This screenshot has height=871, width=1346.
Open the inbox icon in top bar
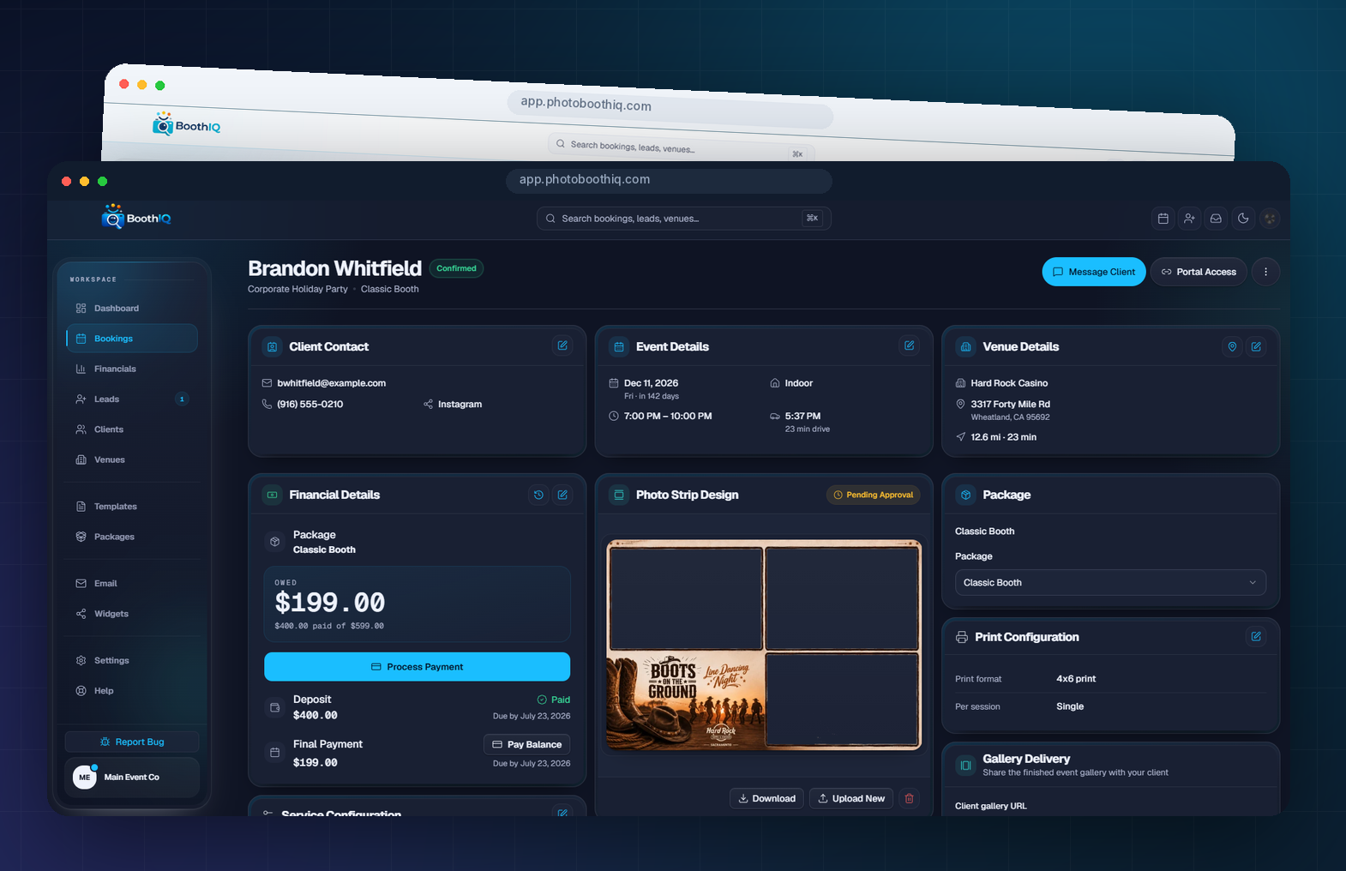[x=1216, y=219]
